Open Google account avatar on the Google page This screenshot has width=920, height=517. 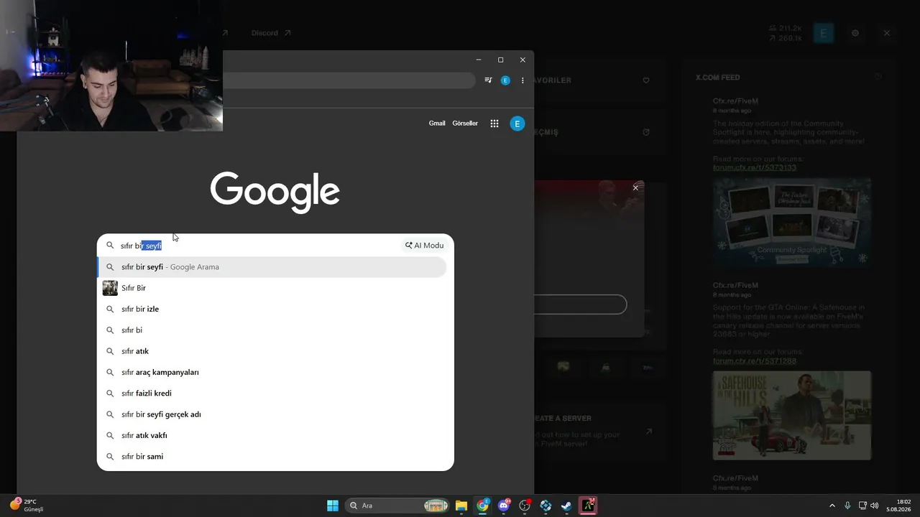tap(517, 124)
